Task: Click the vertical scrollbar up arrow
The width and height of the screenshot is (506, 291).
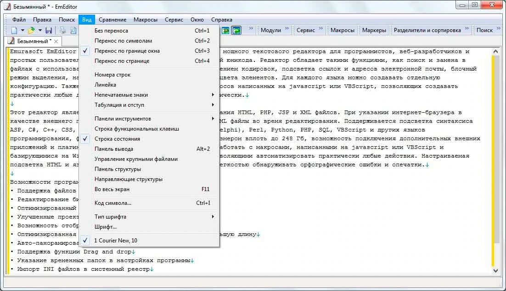Action: [x=496, y=51]
